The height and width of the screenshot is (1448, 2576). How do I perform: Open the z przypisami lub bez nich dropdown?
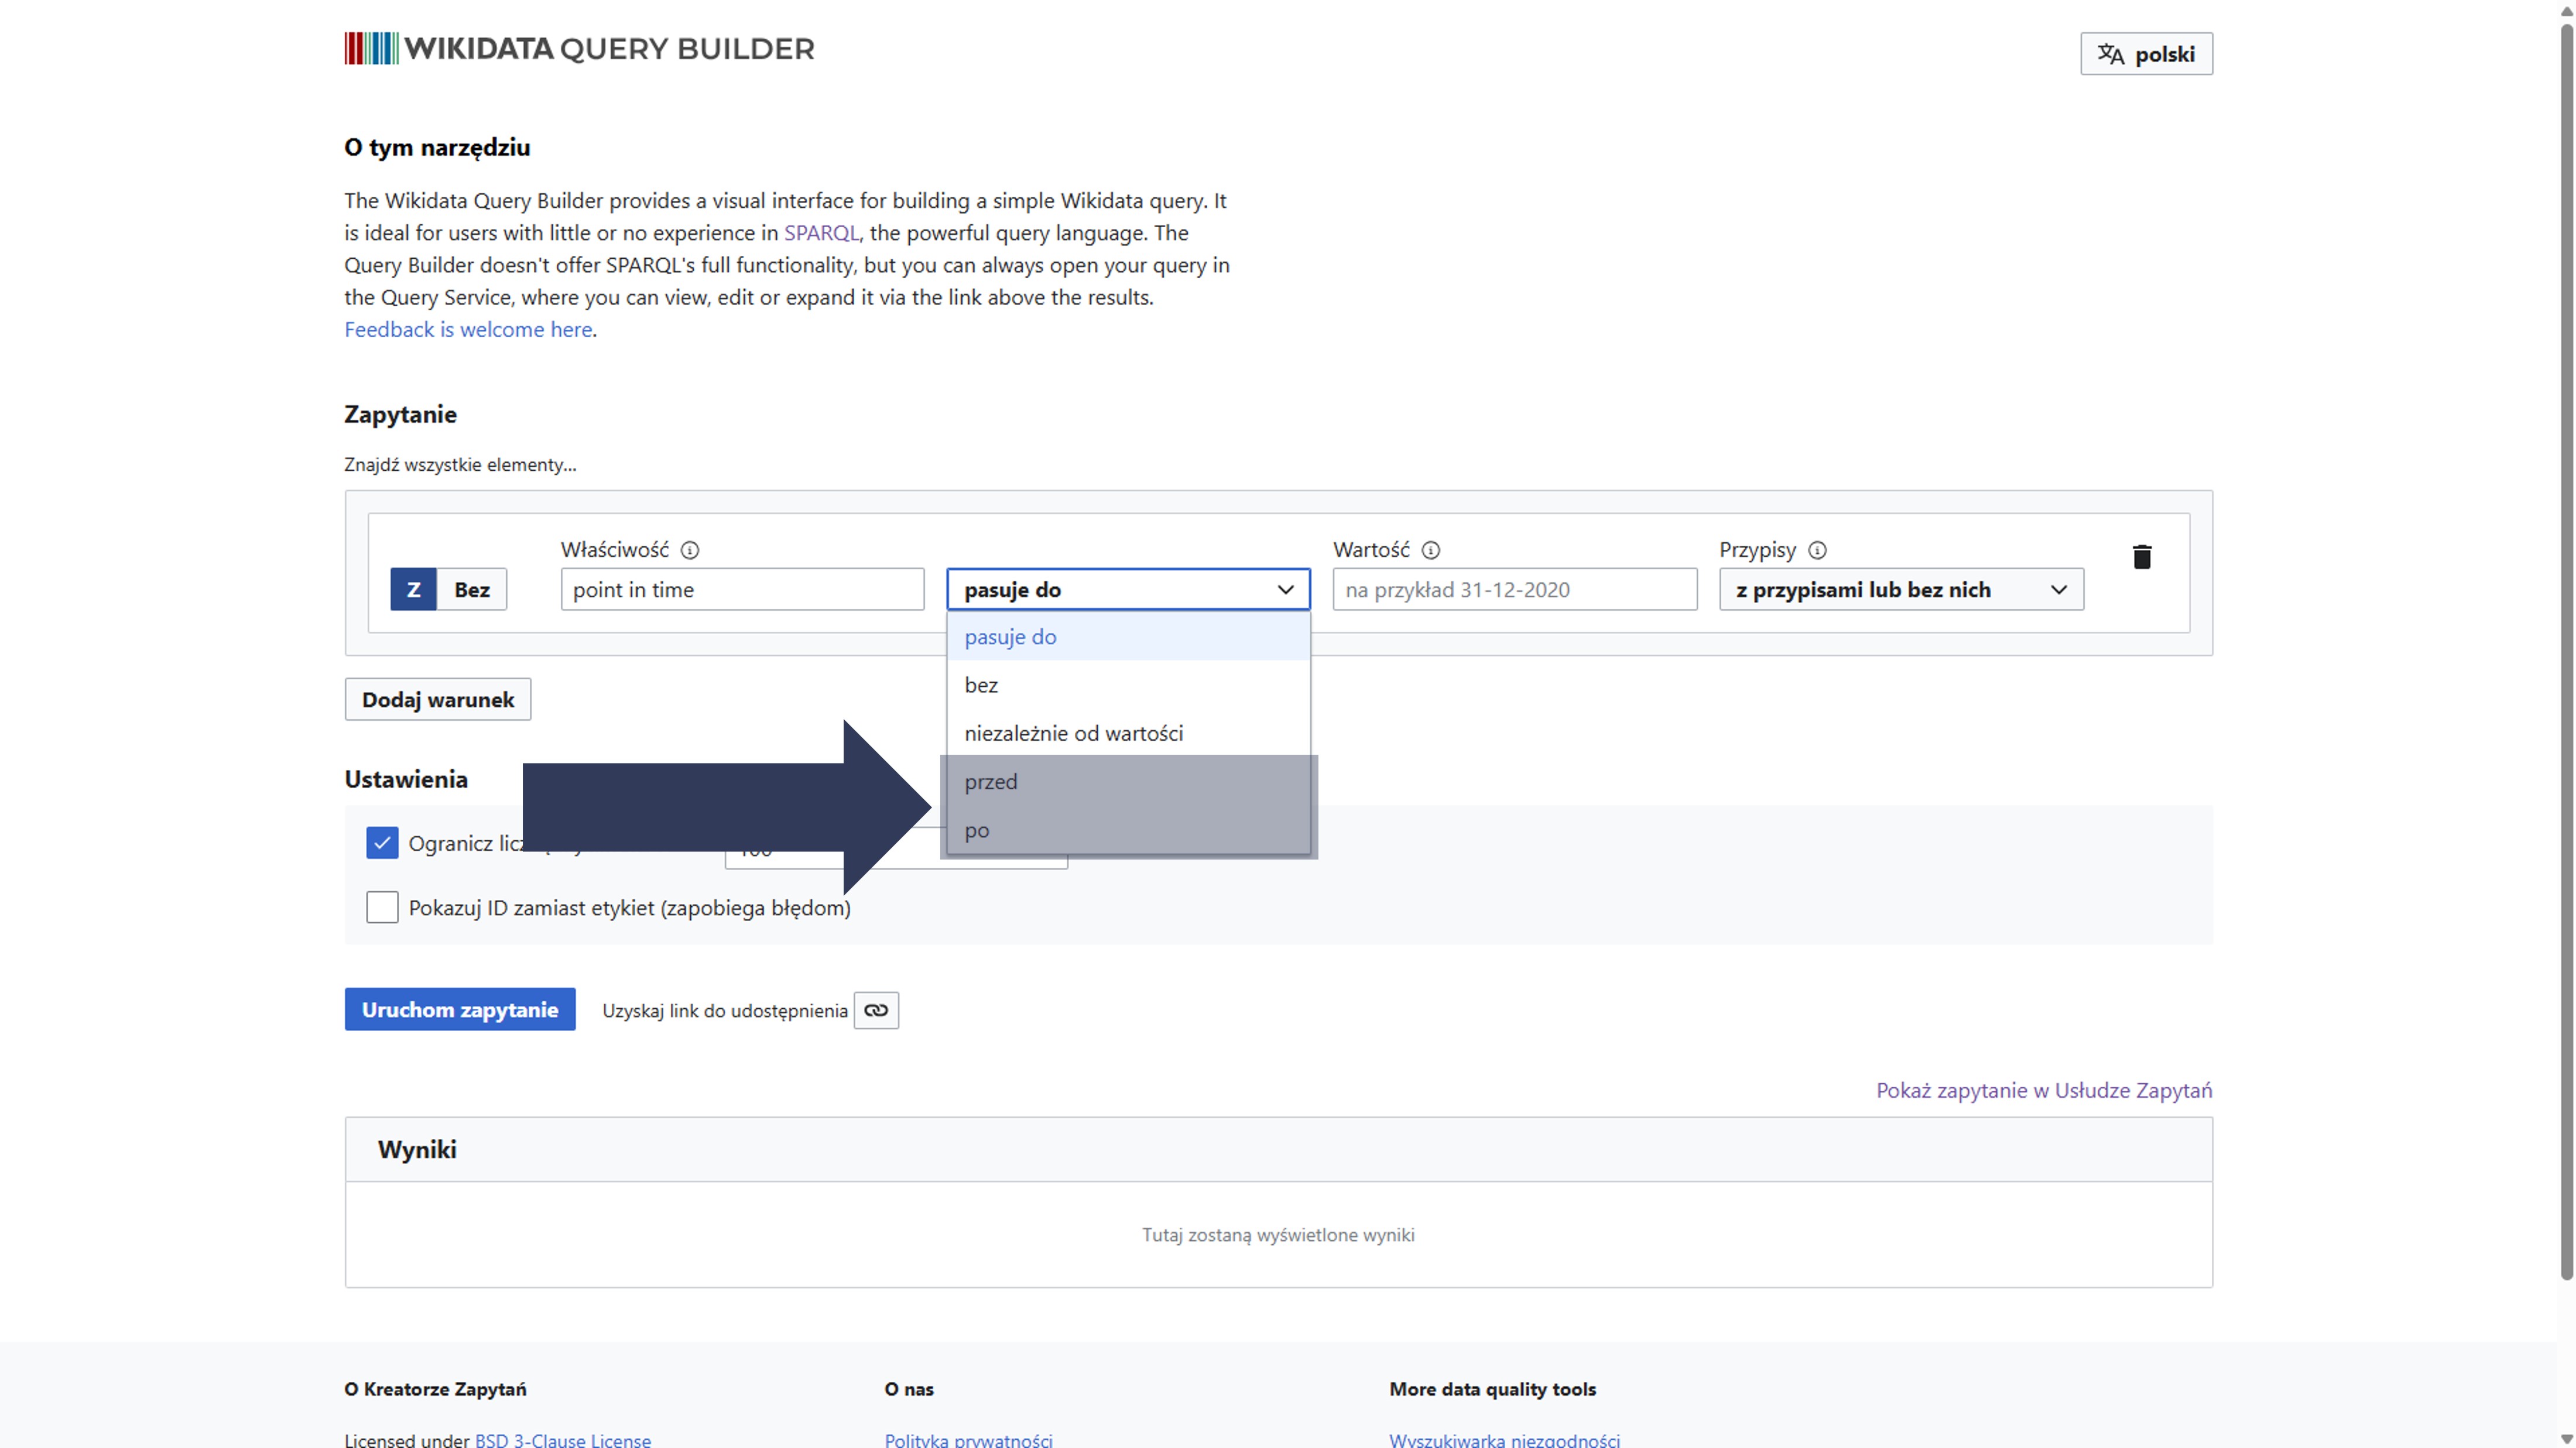[x=1900, y=590]
